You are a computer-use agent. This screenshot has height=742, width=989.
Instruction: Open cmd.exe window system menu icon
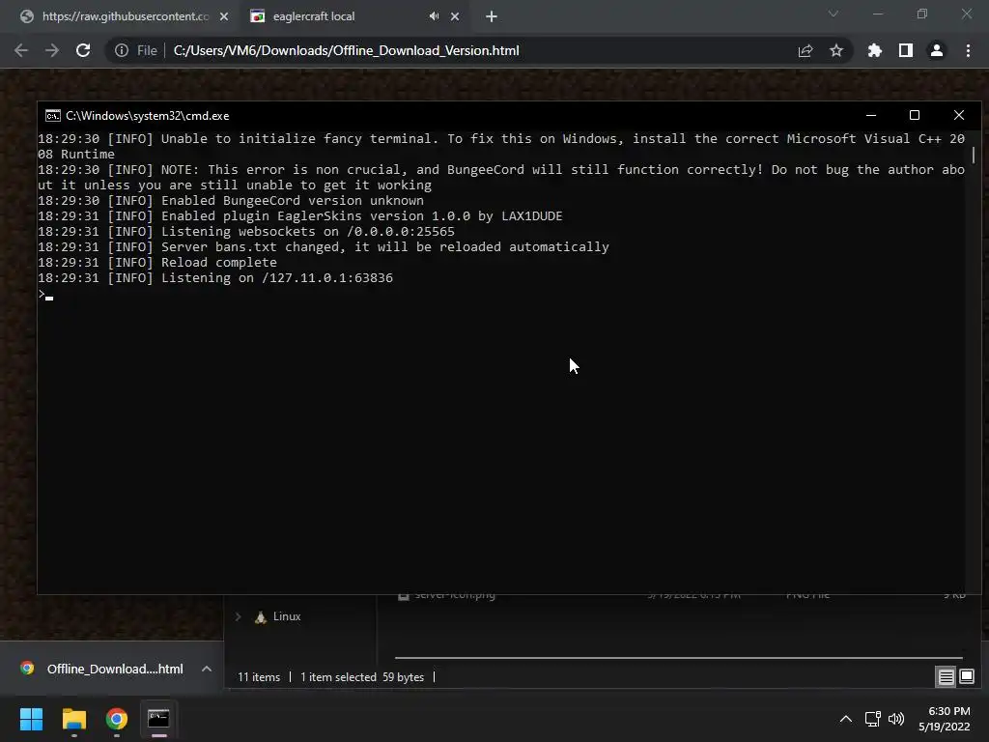(x=53, y=116)
